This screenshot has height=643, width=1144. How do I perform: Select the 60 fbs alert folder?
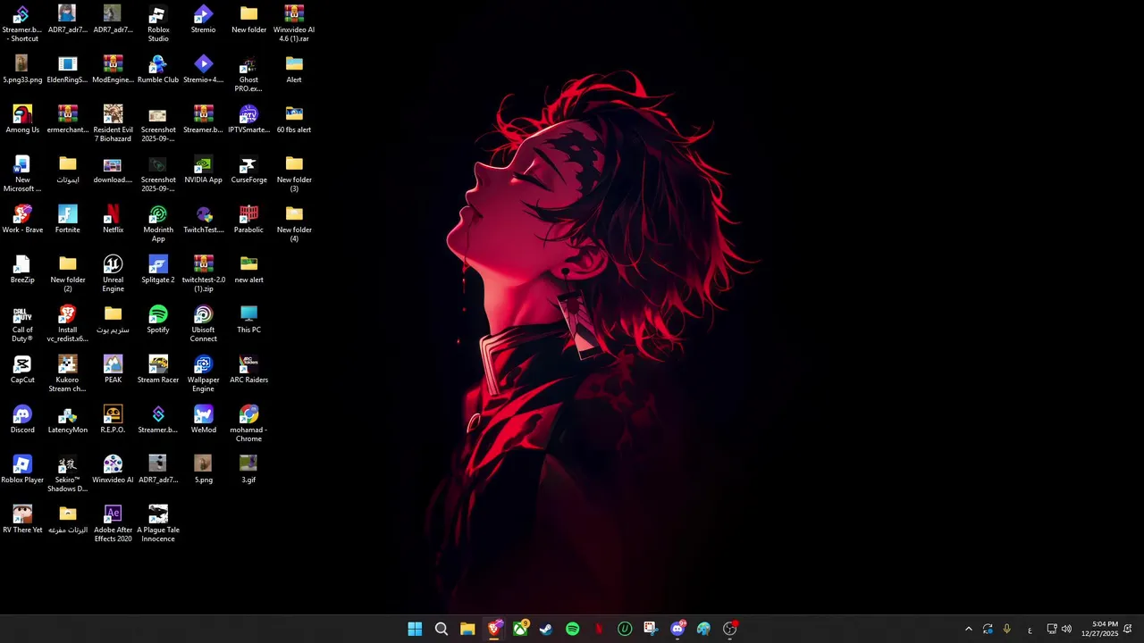(294, 120)
